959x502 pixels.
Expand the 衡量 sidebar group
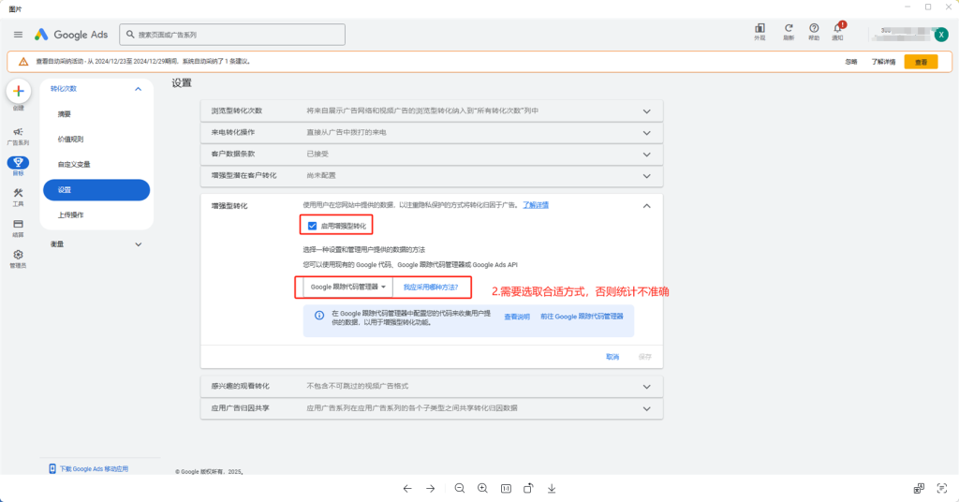click(x=139, y=244)
